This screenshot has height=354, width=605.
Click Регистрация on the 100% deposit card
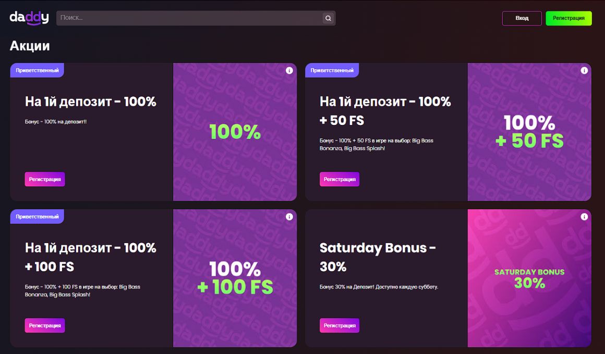click(x=45, y=179)
